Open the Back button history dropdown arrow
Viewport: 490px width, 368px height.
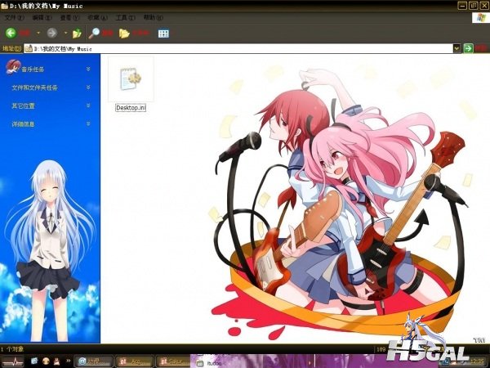click(38, 33)
